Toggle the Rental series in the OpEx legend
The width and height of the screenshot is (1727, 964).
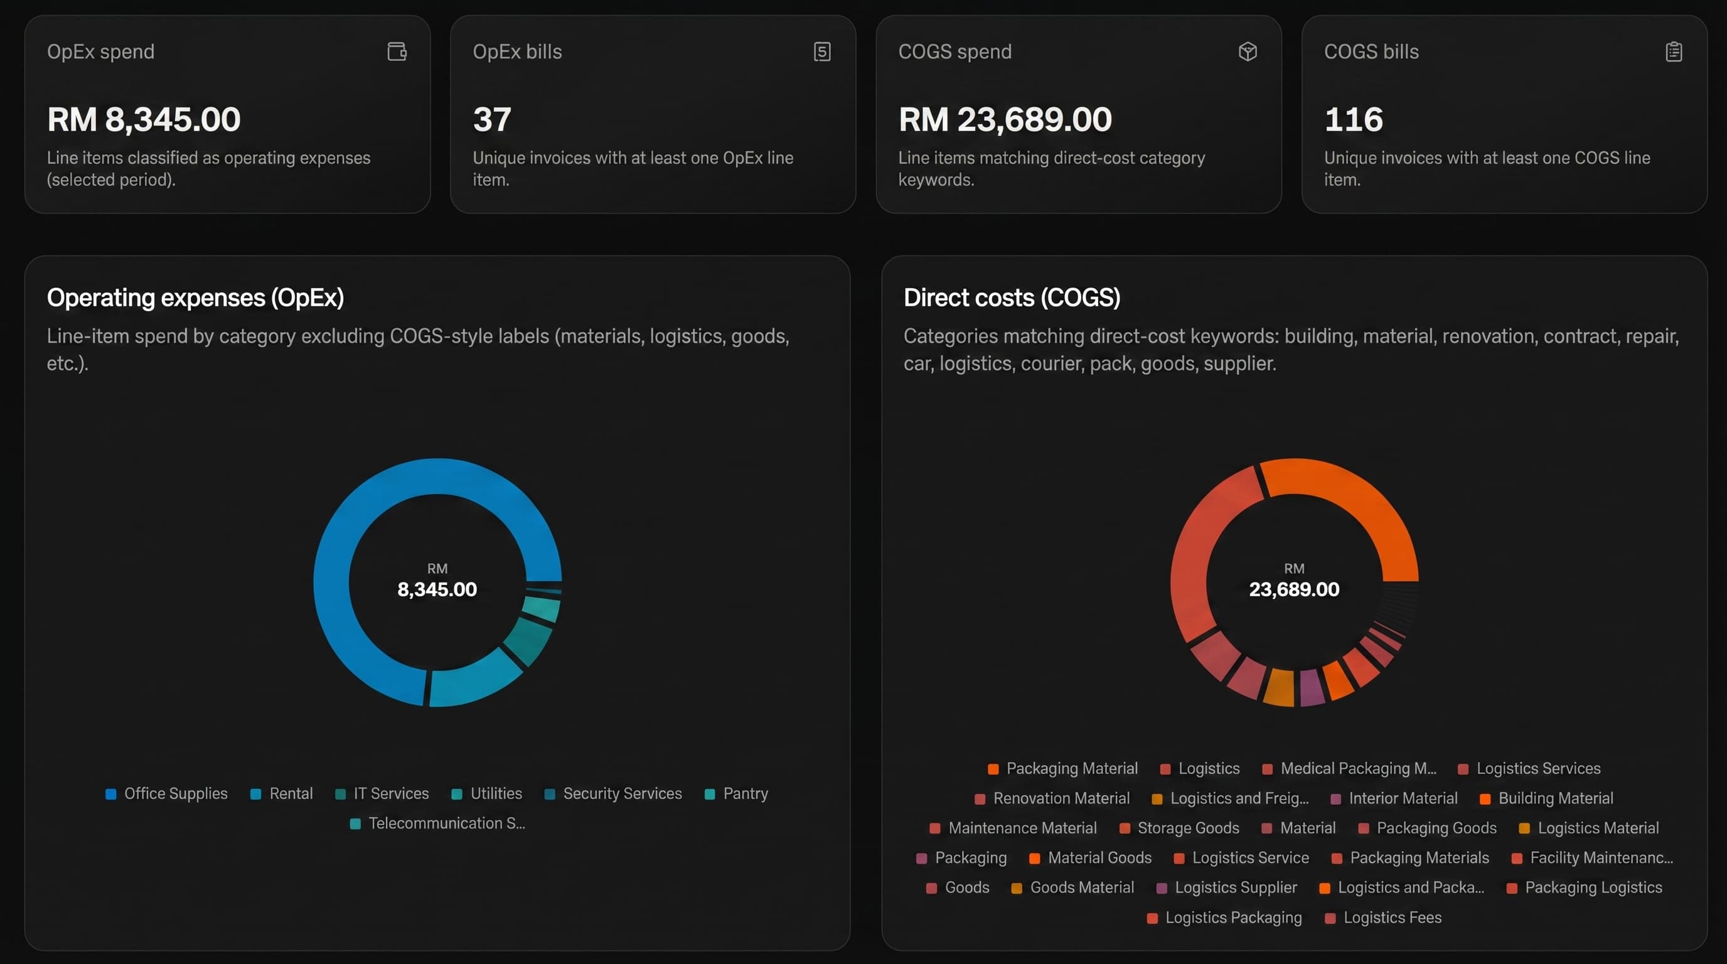291,794
